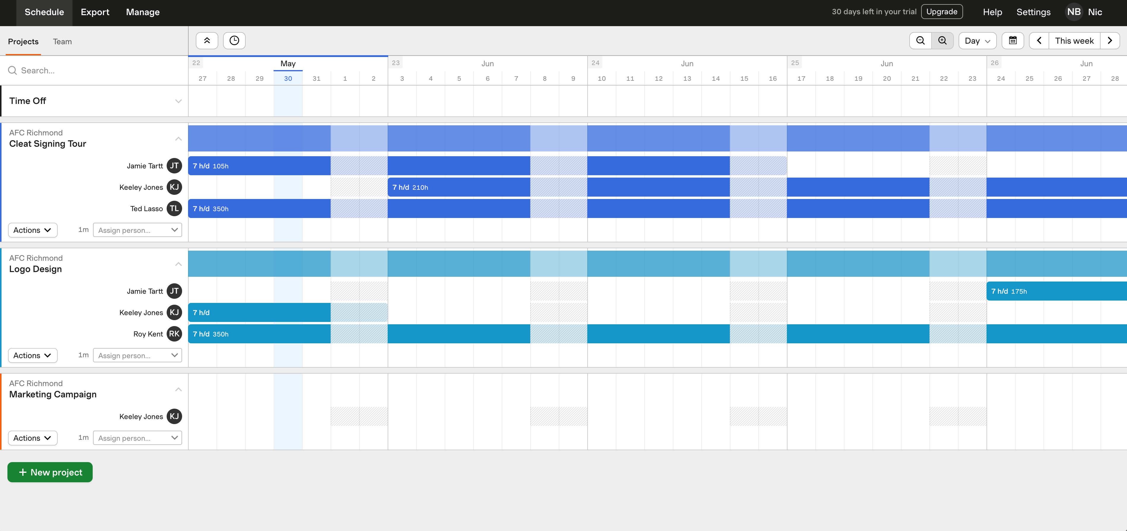Zoom out the timeline magnifier icon
This screenshot has height=531, width=1127.
[921, 41]
